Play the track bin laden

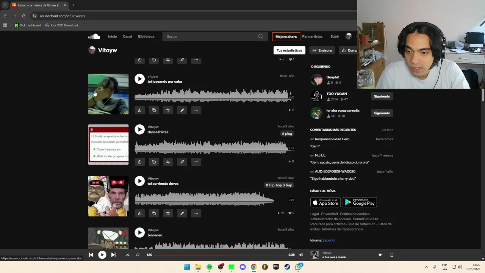point(139,232)
